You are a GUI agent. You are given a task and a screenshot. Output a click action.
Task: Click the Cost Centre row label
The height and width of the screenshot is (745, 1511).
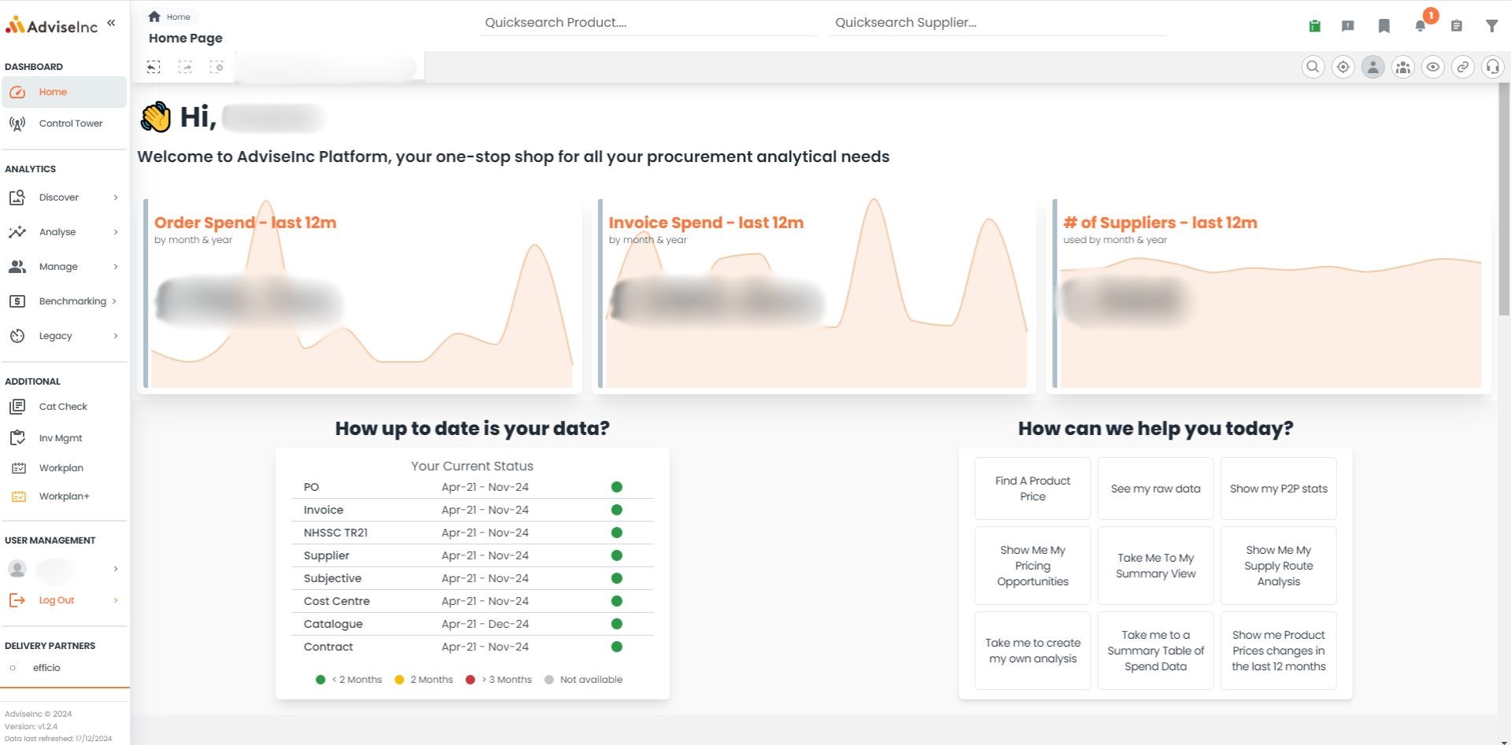(x=337, y=601)
